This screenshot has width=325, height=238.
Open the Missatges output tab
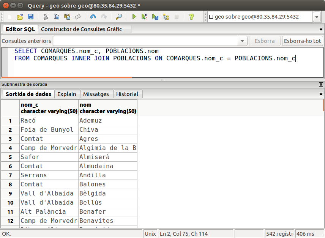click(96, 94)
